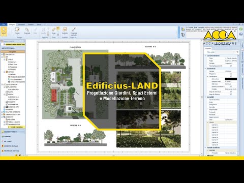Click the grid icon below the yellow snap icon
Image resolution: width=244 pixels, height=183 pixels.
coord(58,35)
